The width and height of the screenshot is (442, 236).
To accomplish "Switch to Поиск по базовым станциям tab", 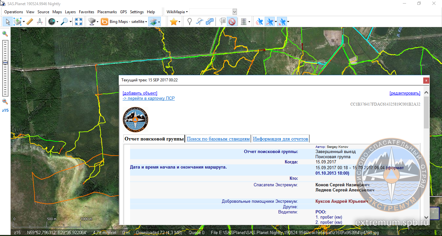I will (218, 139).
